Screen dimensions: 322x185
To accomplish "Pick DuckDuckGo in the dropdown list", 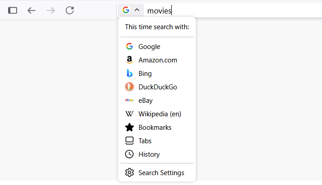I will pos(157,87).
